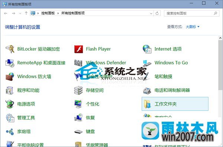Open the Windows Firewall icon

click(x=10, y=77)
